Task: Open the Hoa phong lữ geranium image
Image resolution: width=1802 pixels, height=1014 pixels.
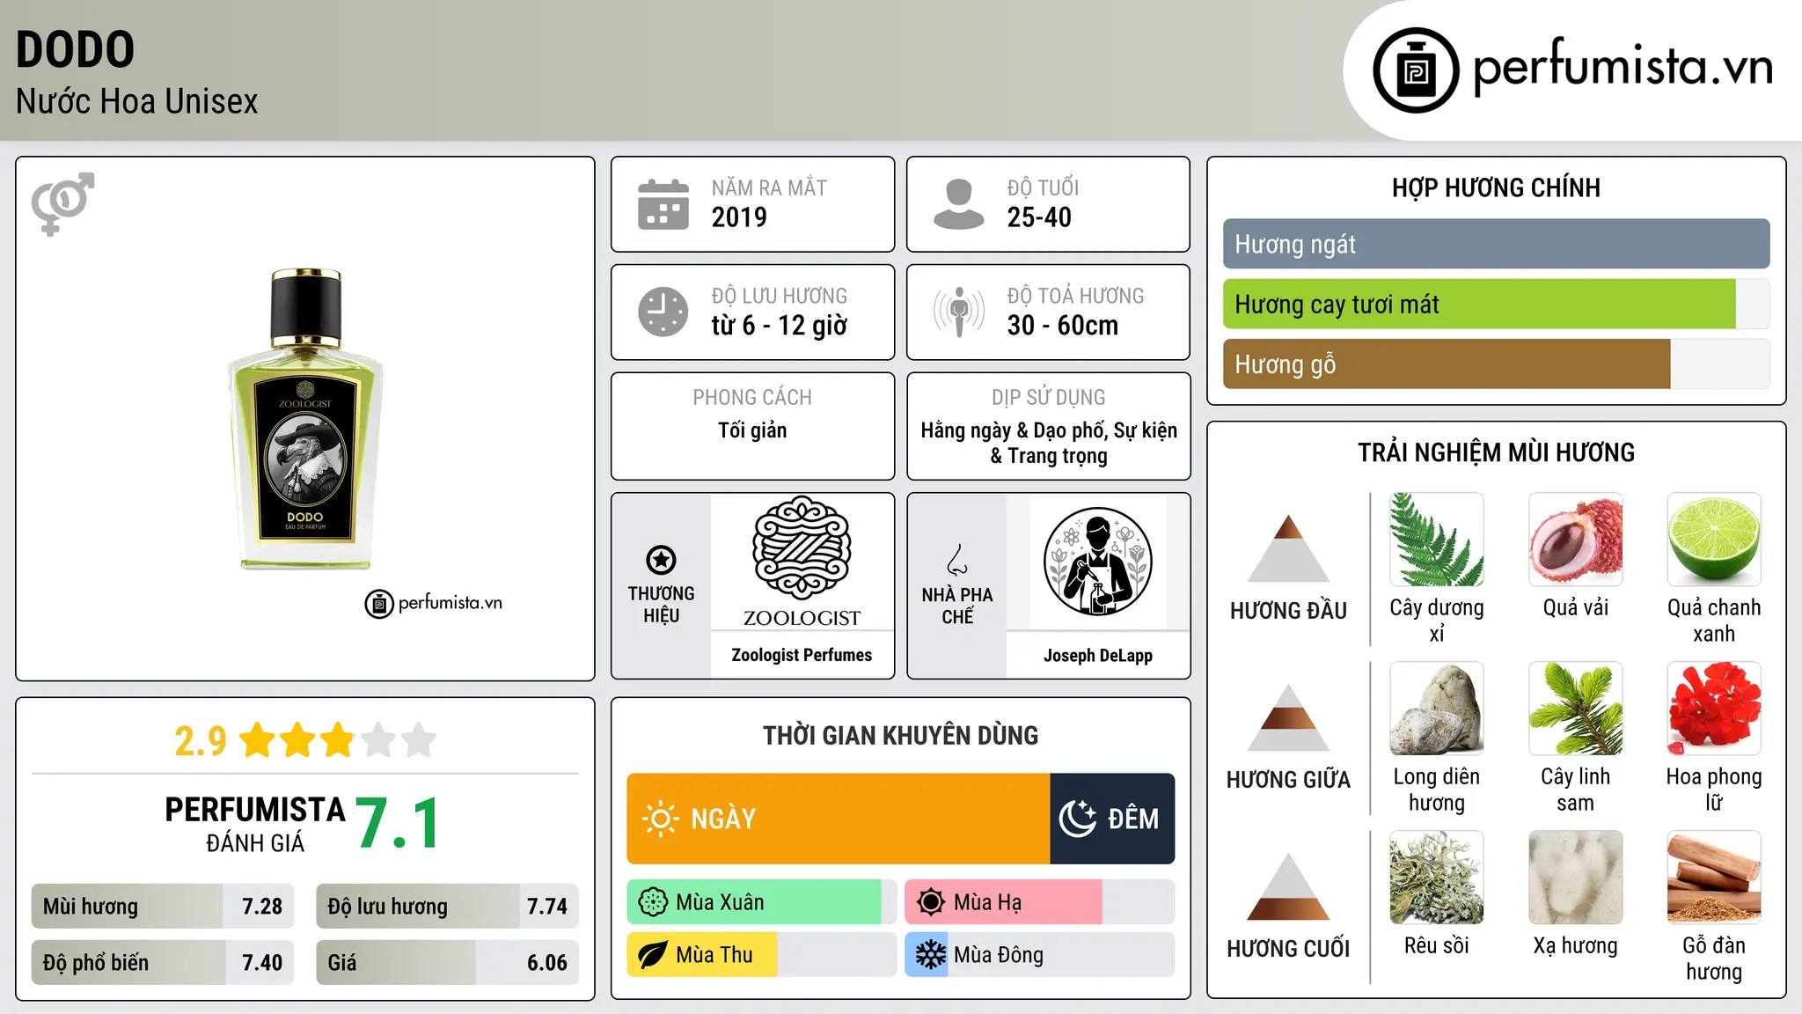Action: [1714, 709]
